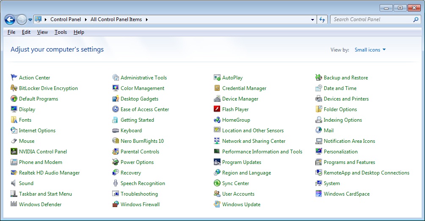Open the View menu
This screenshot has width=425, height=221.
[x=42, y=32]
